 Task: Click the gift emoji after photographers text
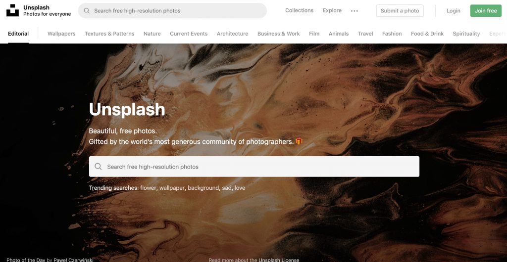[x=299, y=141]
